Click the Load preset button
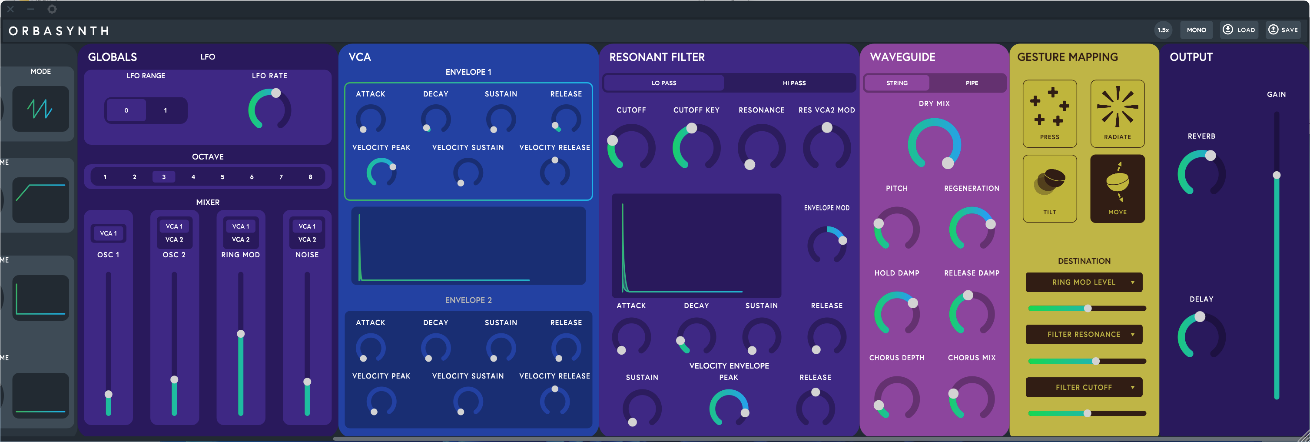The image size is (1310, 442). click(x=1239, y=30)
